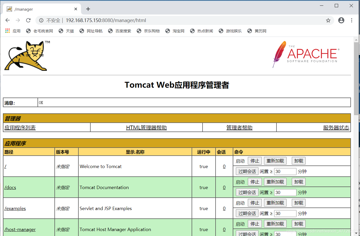The height and width of the screenshot is (236, 360).
Task: Open the 网址导航 bookmark
Action: [91, 31]
